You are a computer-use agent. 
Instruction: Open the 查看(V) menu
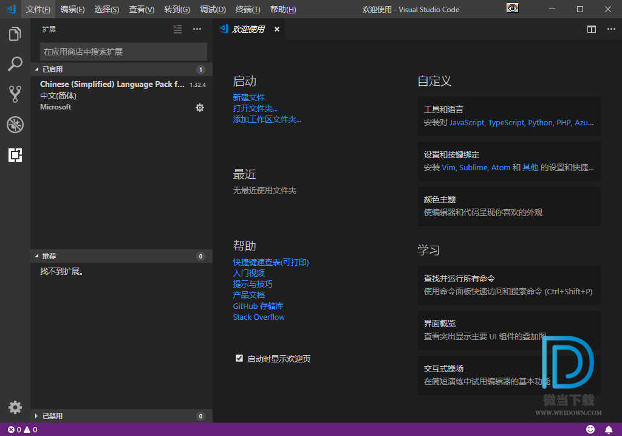tap(141, 9)
